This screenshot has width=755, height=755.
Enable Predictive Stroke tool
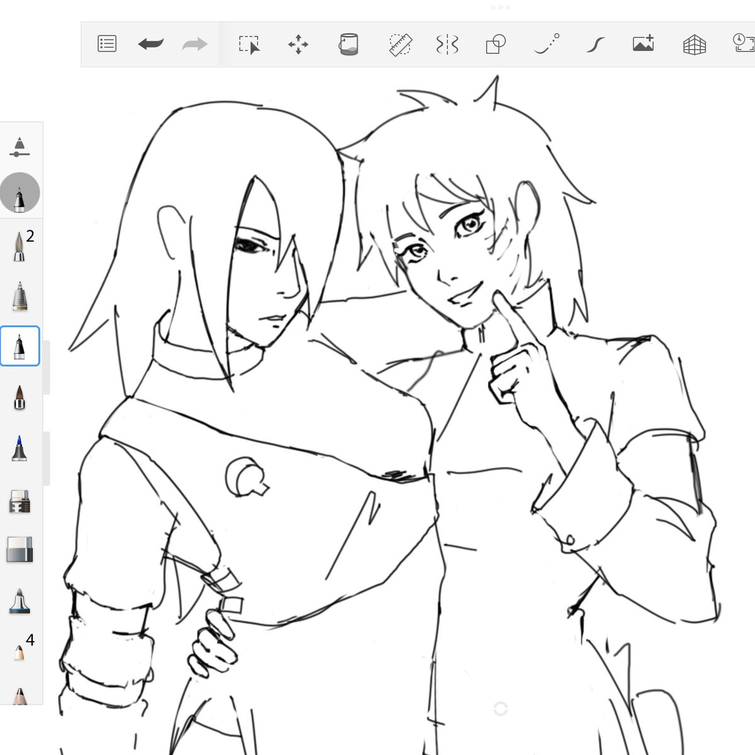547,44
